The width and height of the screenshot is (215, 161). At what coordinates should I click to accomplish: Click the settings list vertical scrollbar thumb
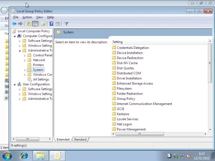tap(210, 63)
